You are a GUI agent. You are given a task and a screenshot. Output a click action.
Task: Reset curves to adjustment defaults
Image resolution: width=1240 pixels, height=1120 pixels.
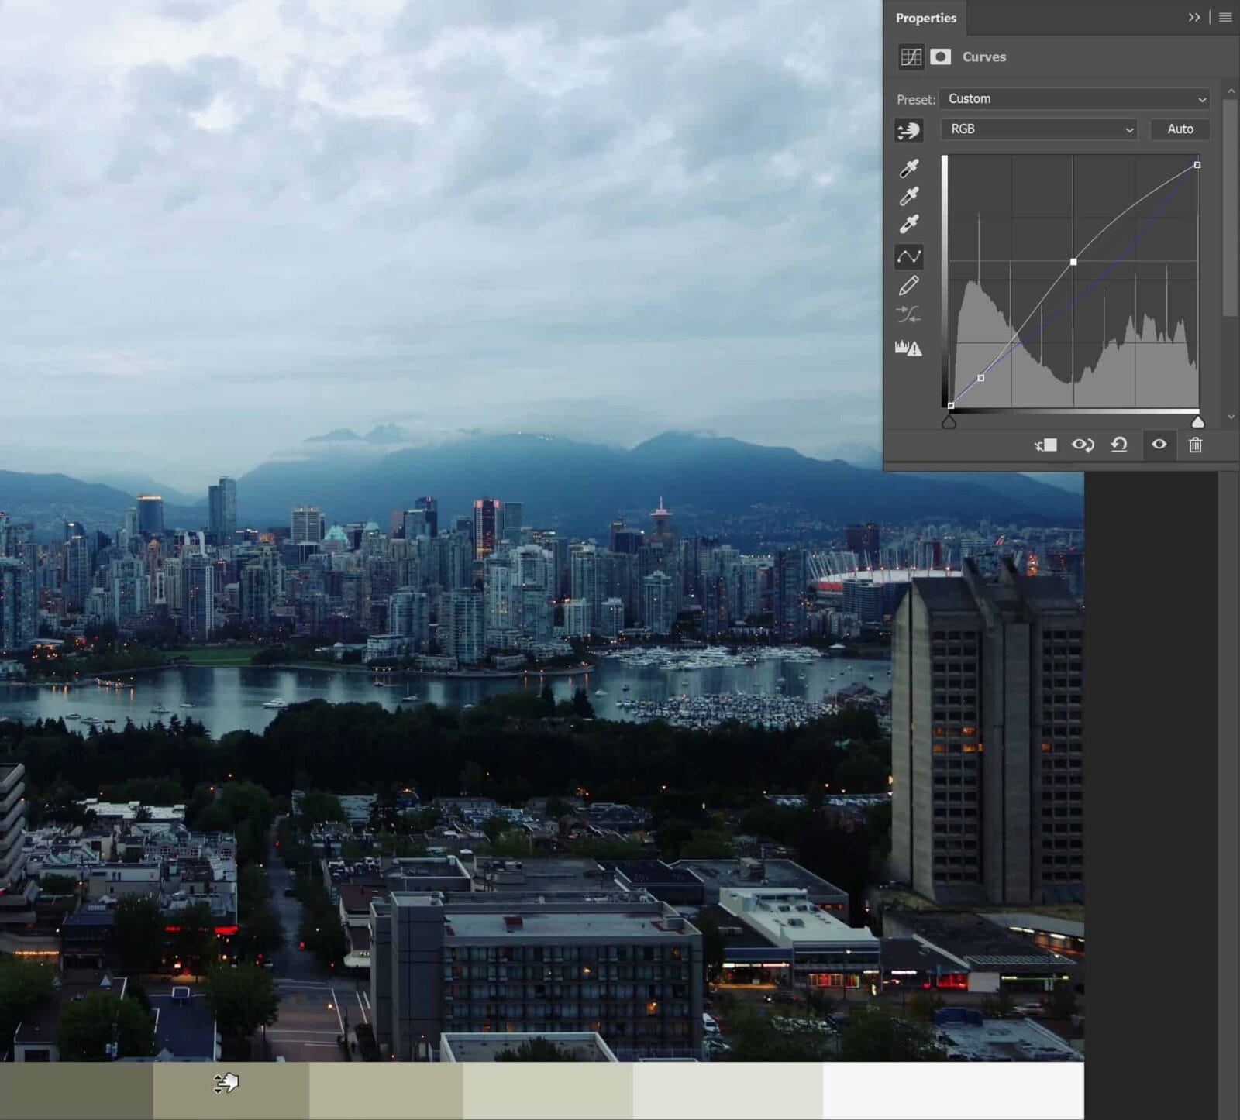(x=1118, y=445)
